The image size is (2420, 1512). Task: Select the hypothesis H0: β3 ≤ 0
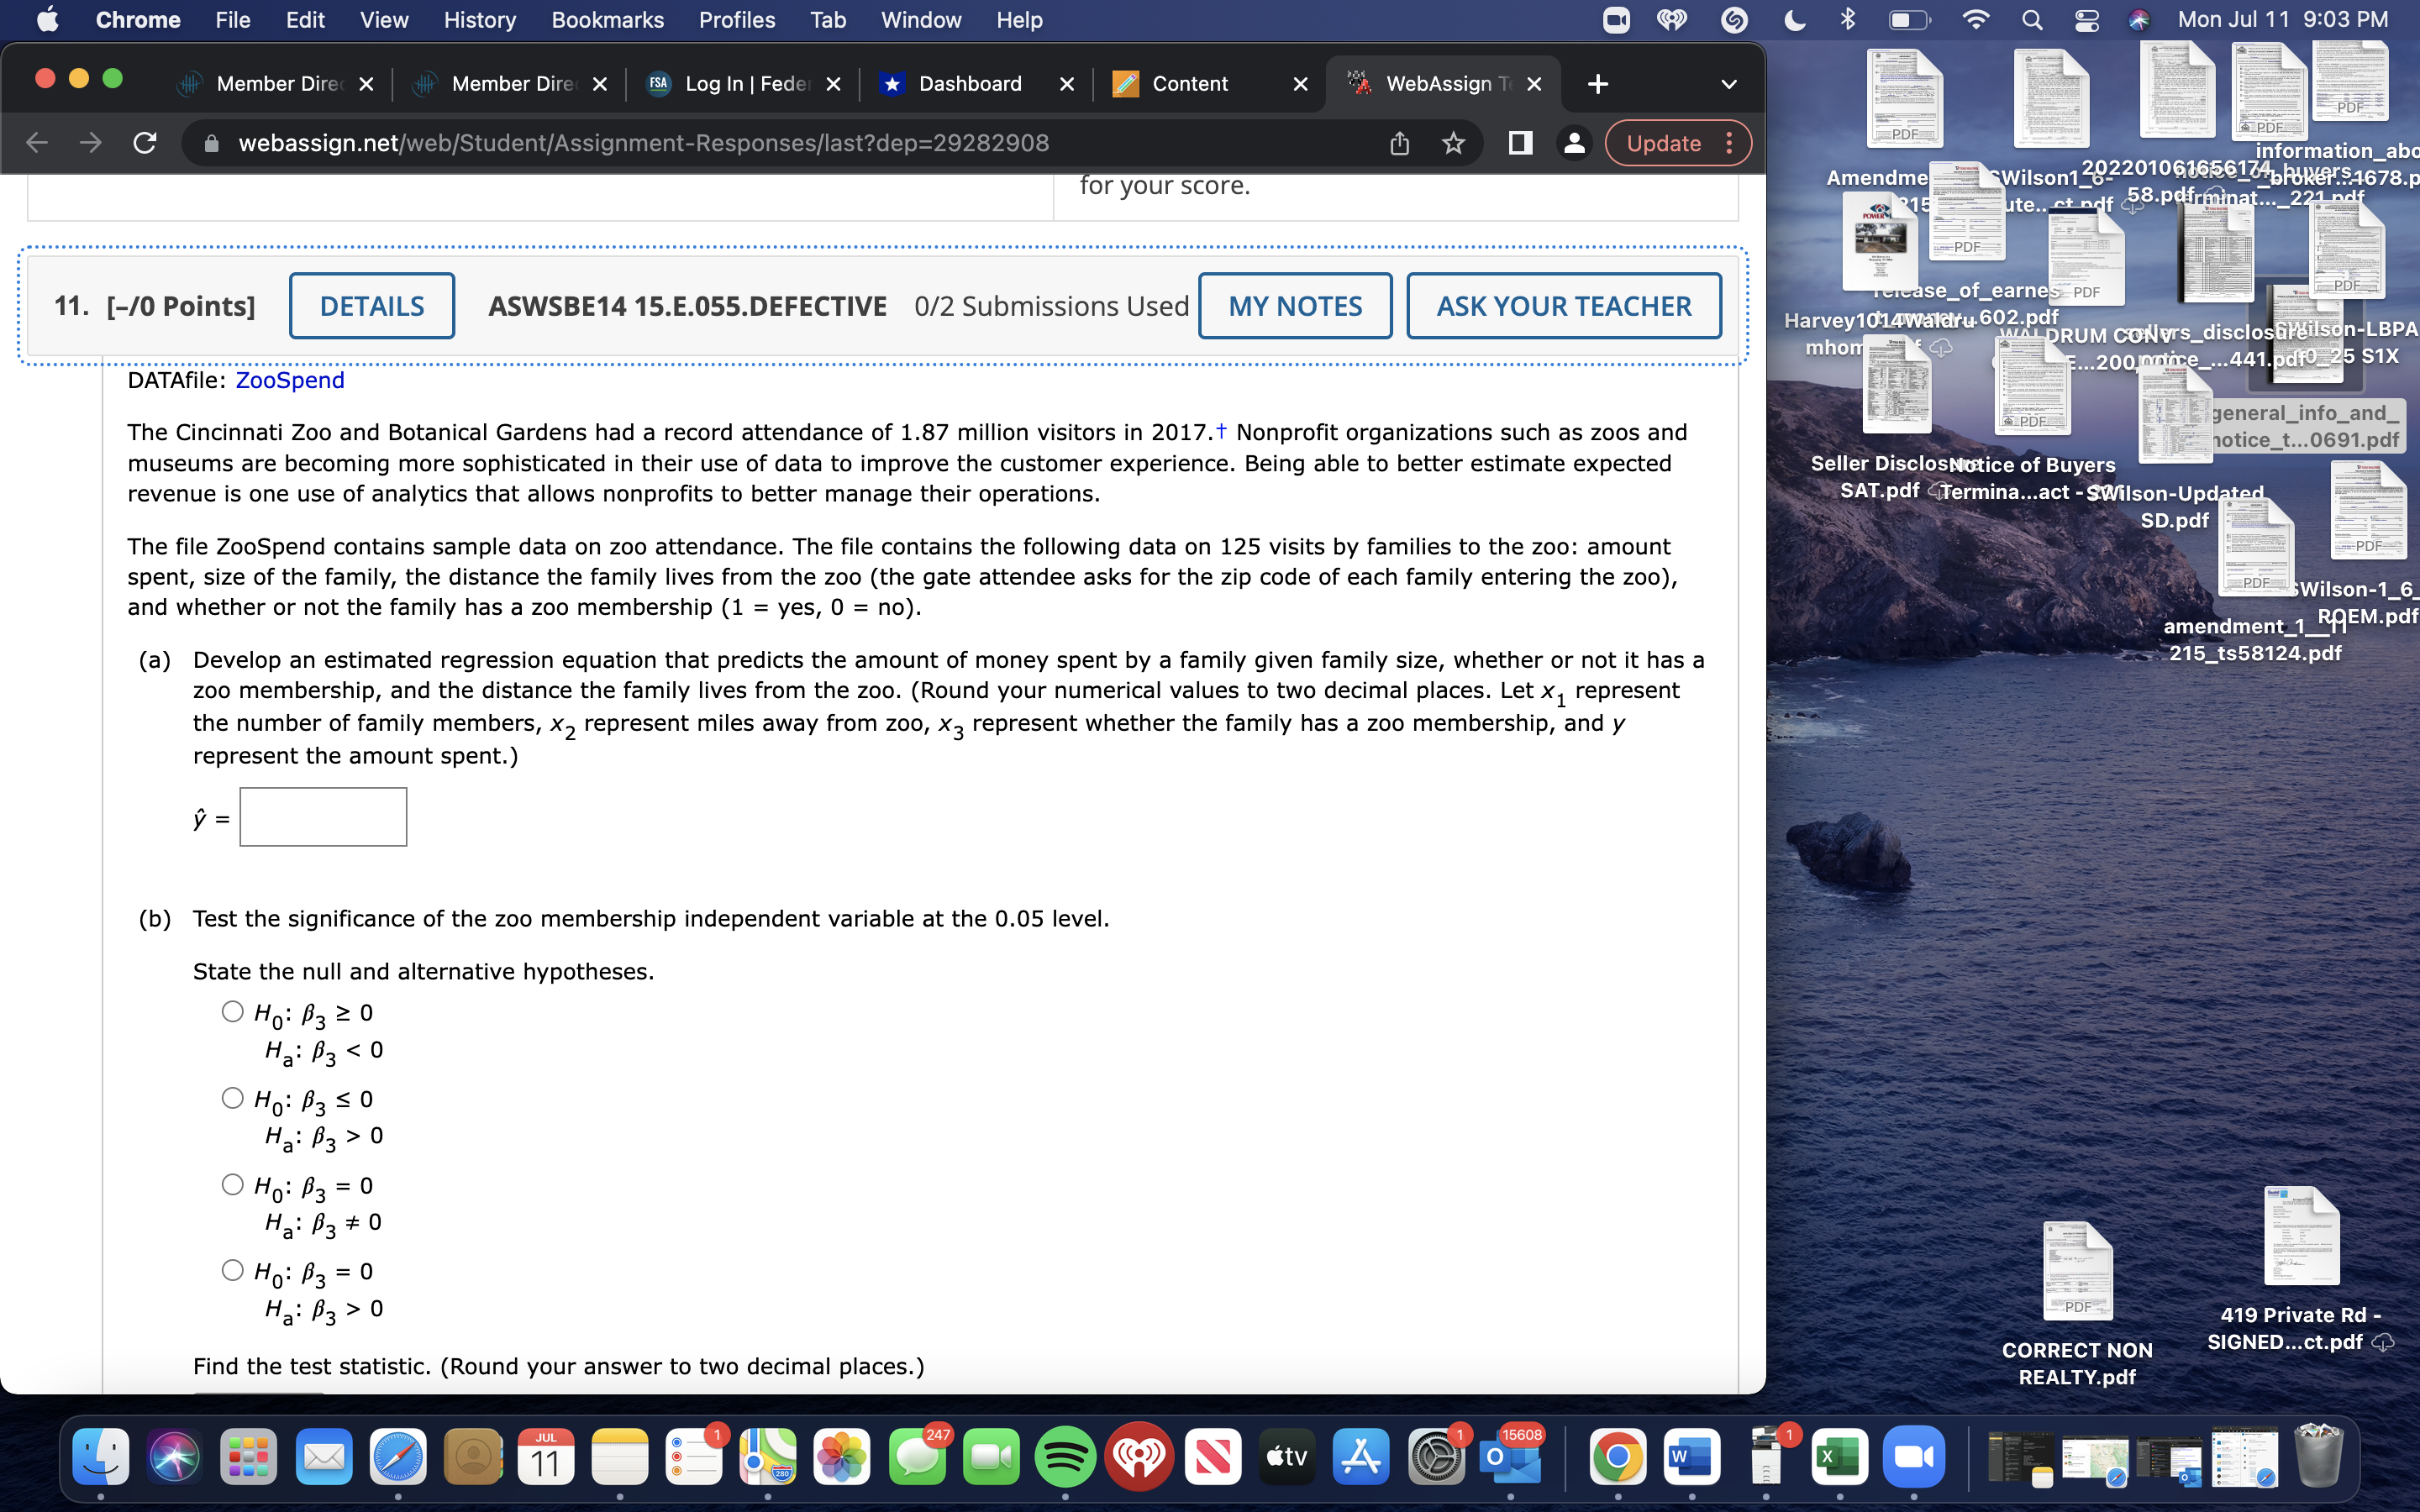231,1097
